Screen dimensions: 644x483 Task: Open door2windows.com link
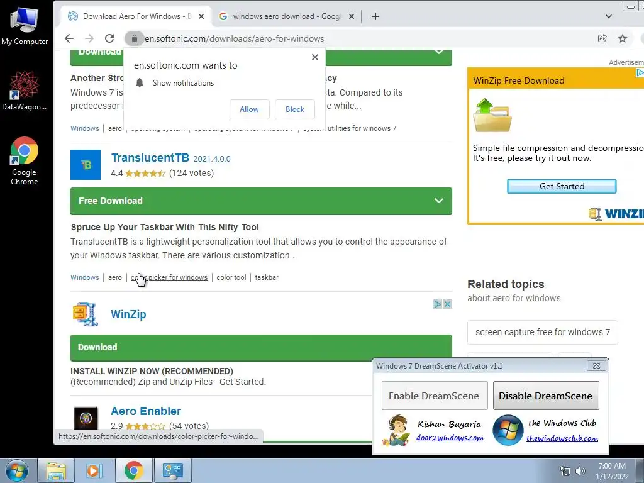point(450,438)
